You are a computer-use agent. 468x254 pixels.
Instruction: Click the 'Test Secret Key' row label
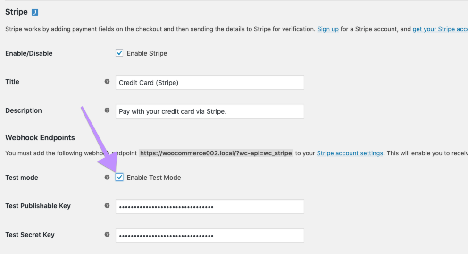(x=30, y=235)
